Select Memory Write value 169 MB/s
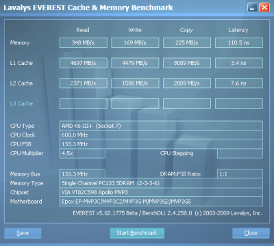 tap(135, 42)
